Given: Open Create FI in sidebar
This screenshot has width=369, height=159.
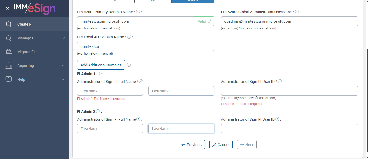Looking at the screenshot, I should click(25, 24).
